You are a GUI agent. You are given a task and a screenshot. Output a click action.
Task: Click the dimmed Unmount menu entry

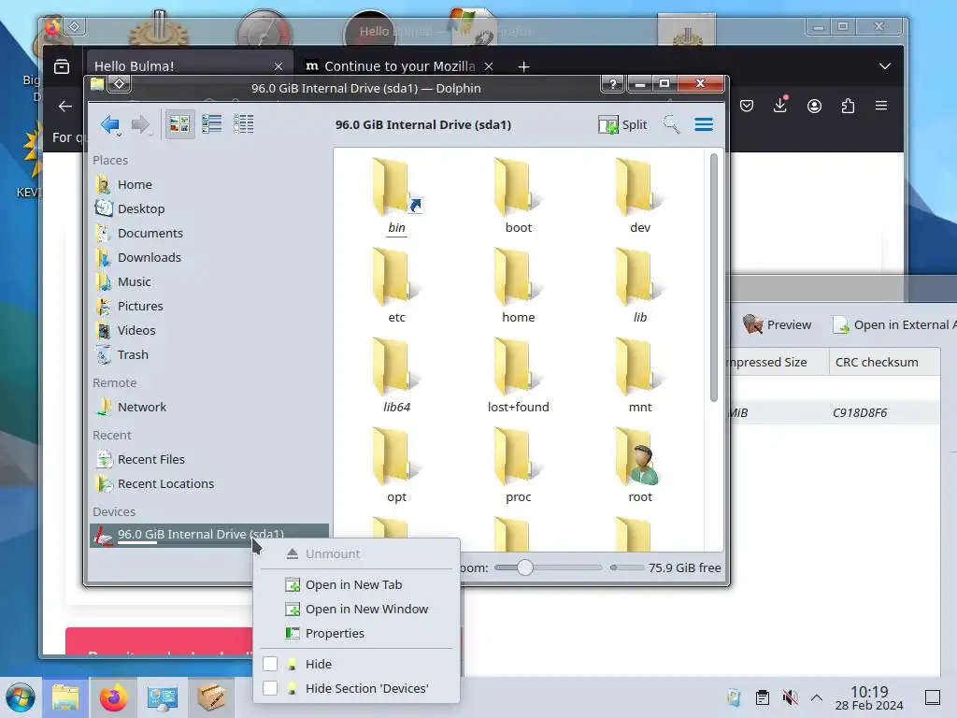356,553
